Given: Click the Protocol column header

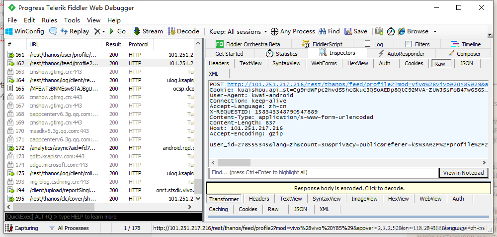Looking at the screenshot, I should tap(139, 44).
